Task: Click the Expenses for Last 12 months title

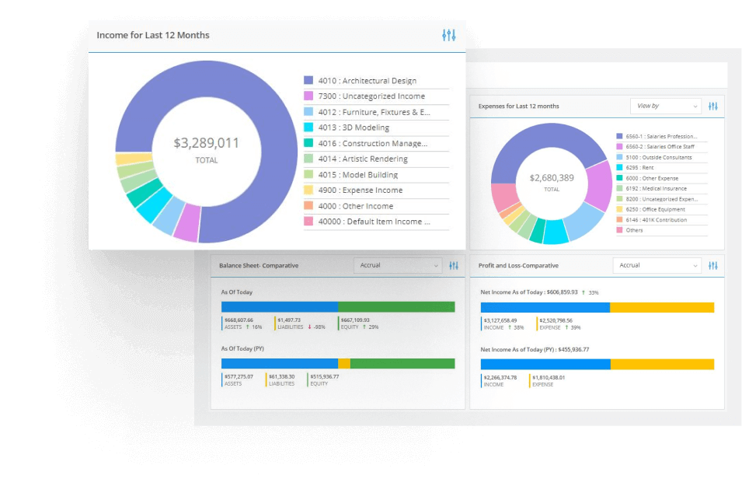Action: tap(518, 106)
